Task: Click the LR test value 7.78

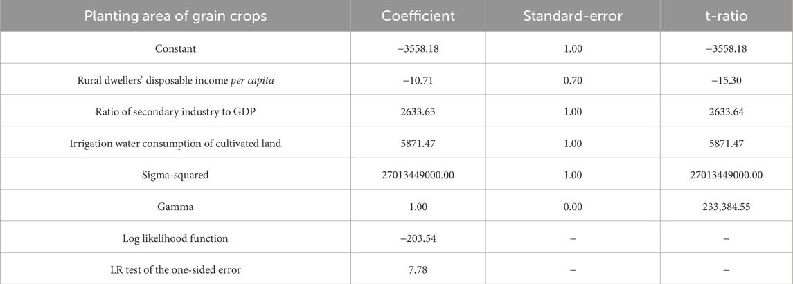Action: coord(418,270)
